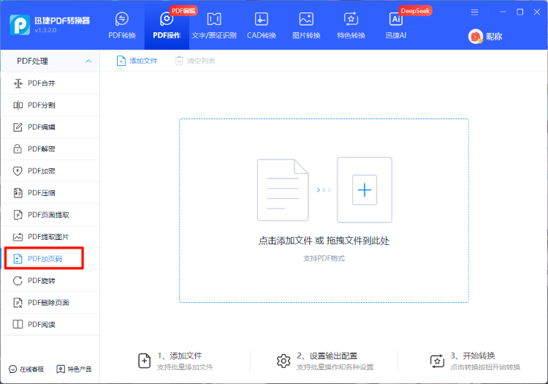Select PDF压缩 tool
548x384 pixels.
(42, 193)
